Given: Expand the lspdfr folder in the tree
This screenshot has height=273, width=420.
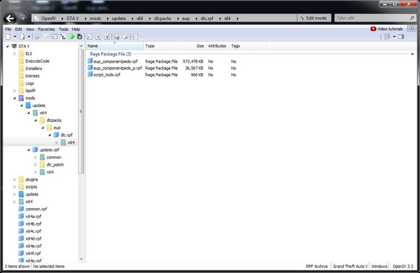Looking at the screenshot, I should pos(14,91).
